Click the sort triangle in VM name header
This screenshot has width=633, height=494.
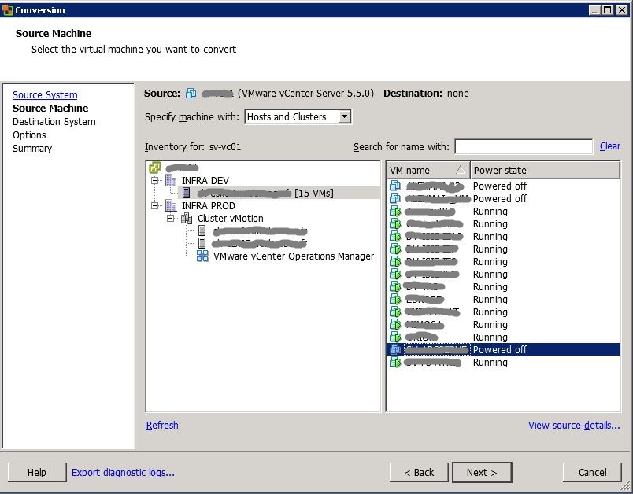461,170
